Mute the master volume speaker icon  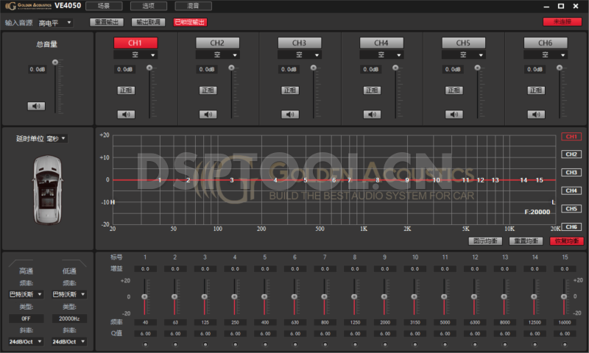[36, 106]
